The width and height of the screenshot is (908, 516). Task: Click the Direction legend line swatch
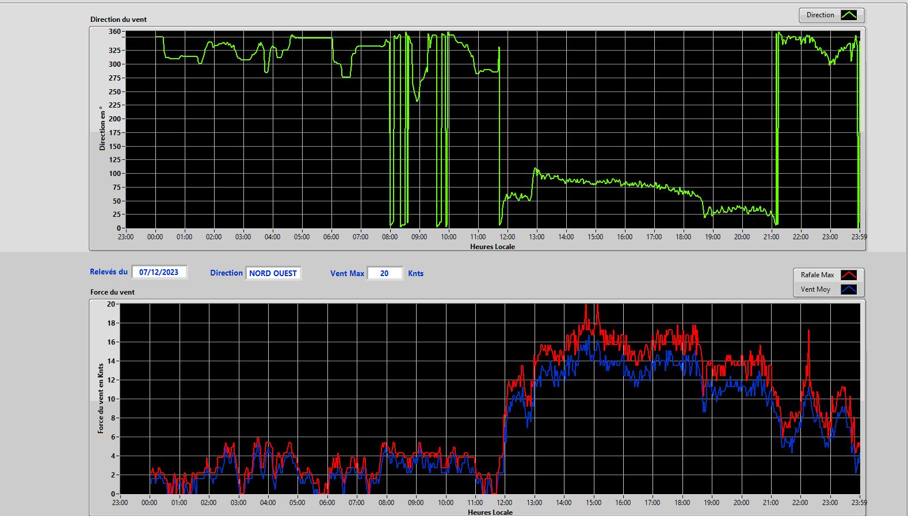(x=849, y=16)
